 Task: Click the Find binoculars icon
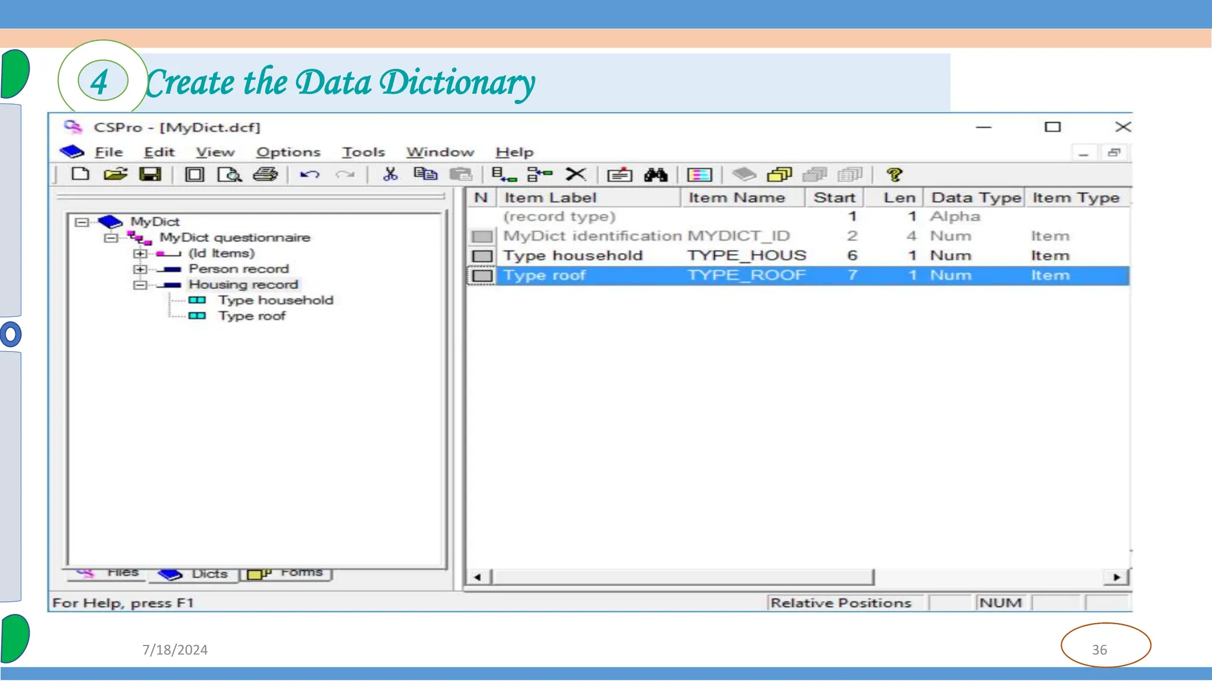pos(656,174)
